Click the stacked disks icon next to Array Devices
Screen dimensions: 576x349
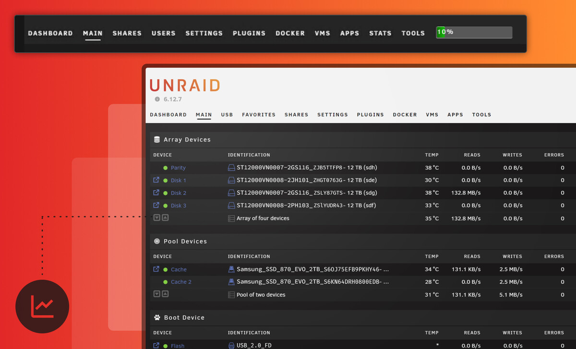(157, 139)
